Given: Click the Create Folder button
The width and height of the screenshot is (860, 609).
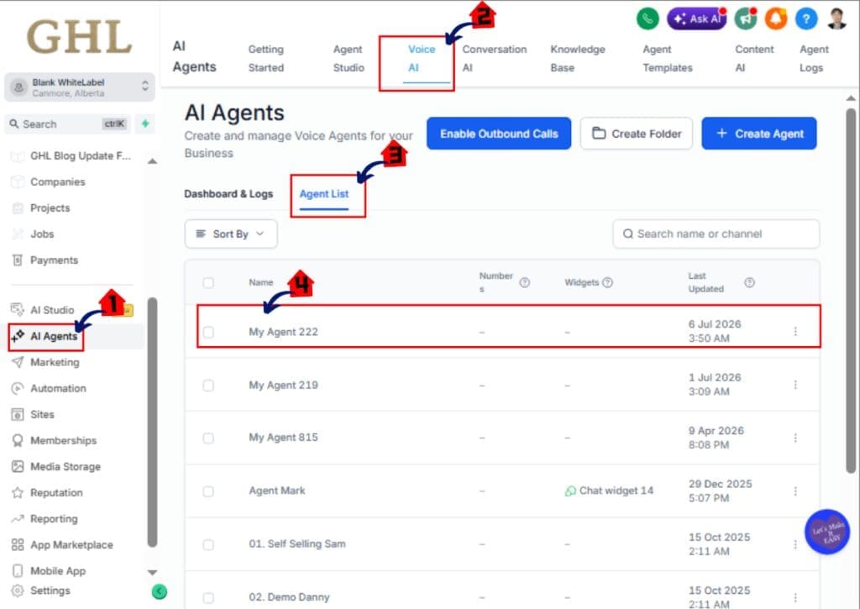Looking at the screenshot, I should (x=637, y=134).
